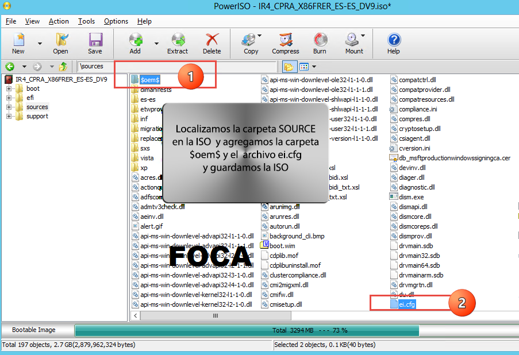Expand the Add dropdown arrow
This screenshot has height=355, width=519.
[x=156, y=43]
